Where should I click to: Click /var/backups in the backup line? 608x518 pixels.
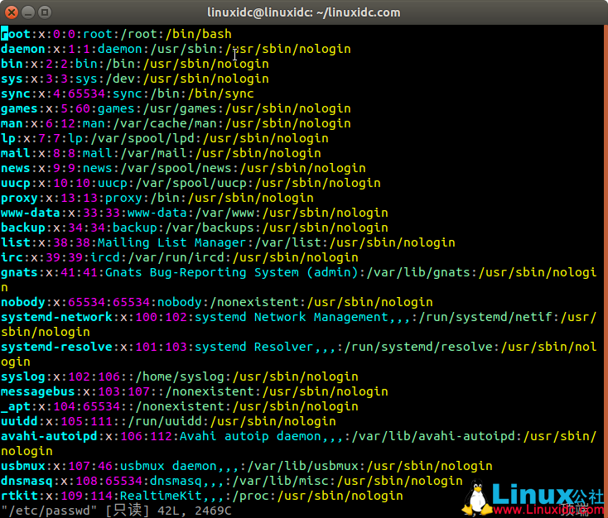point(209,228)
